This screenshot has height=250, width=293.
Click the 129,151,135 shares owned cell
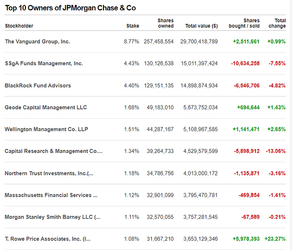159,85
